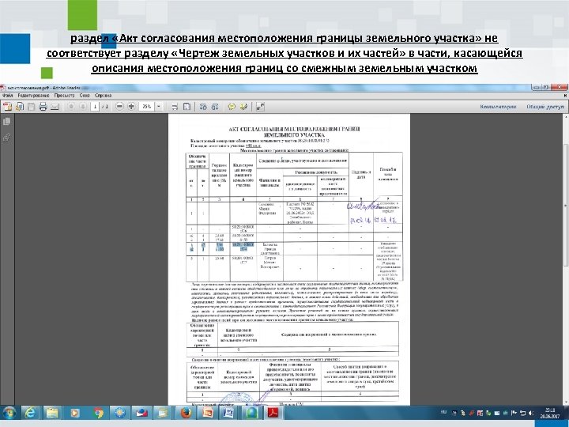This screenshot has width=569, height=427.
Task: Switch to Adobe Reader taskbar button
Action: pyautogui.click(x=273, y=414)
